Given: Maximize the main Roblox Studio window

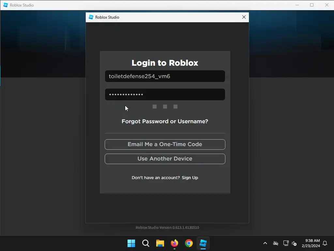Looking at the screenshot, I should (x=311, y=5).
